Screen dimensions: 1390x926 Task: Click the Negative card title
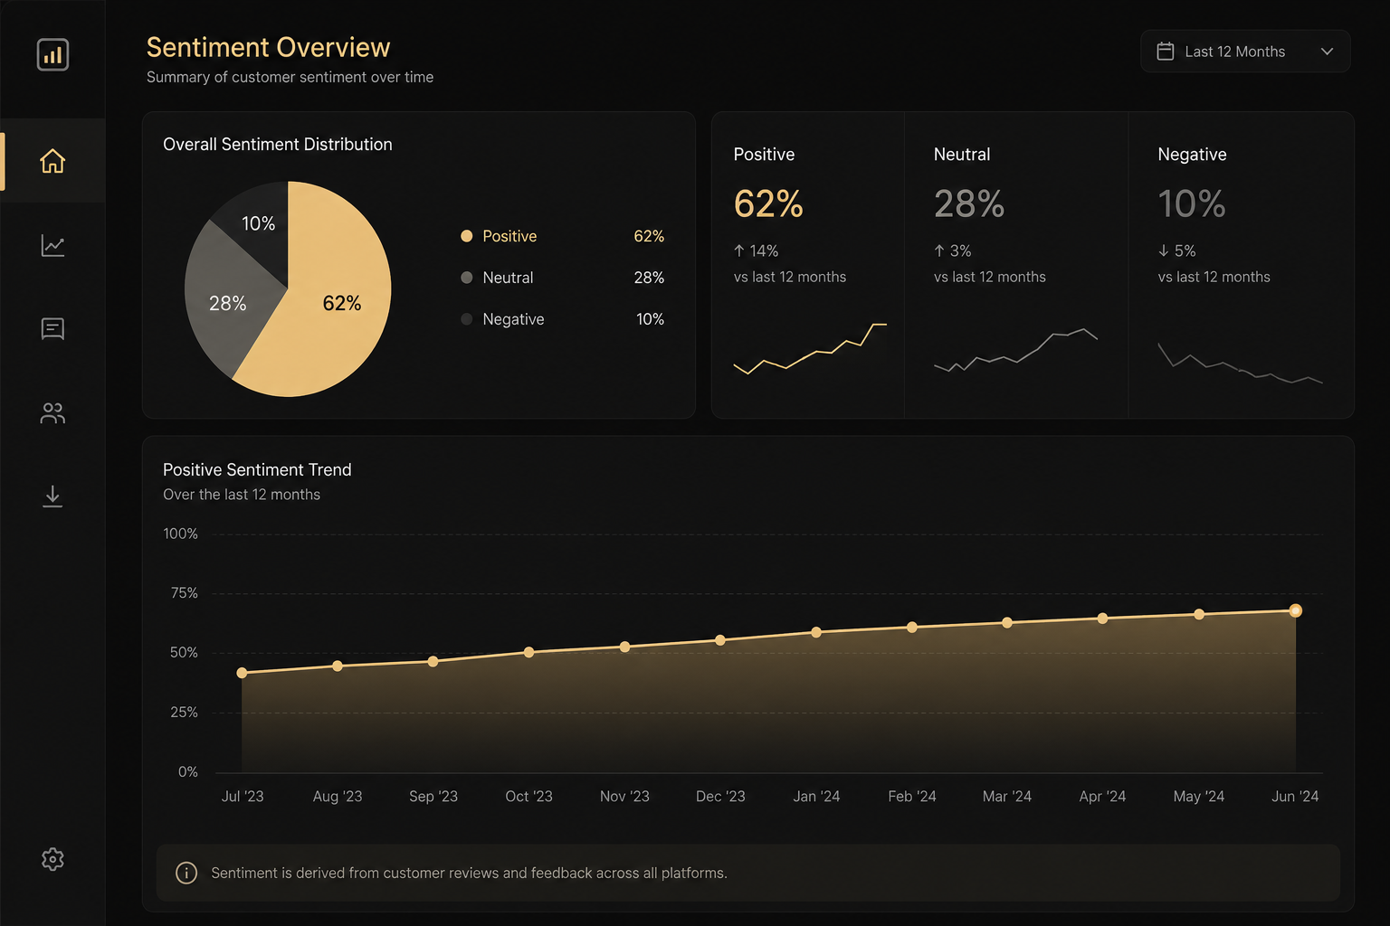(x=1192, y=155)
